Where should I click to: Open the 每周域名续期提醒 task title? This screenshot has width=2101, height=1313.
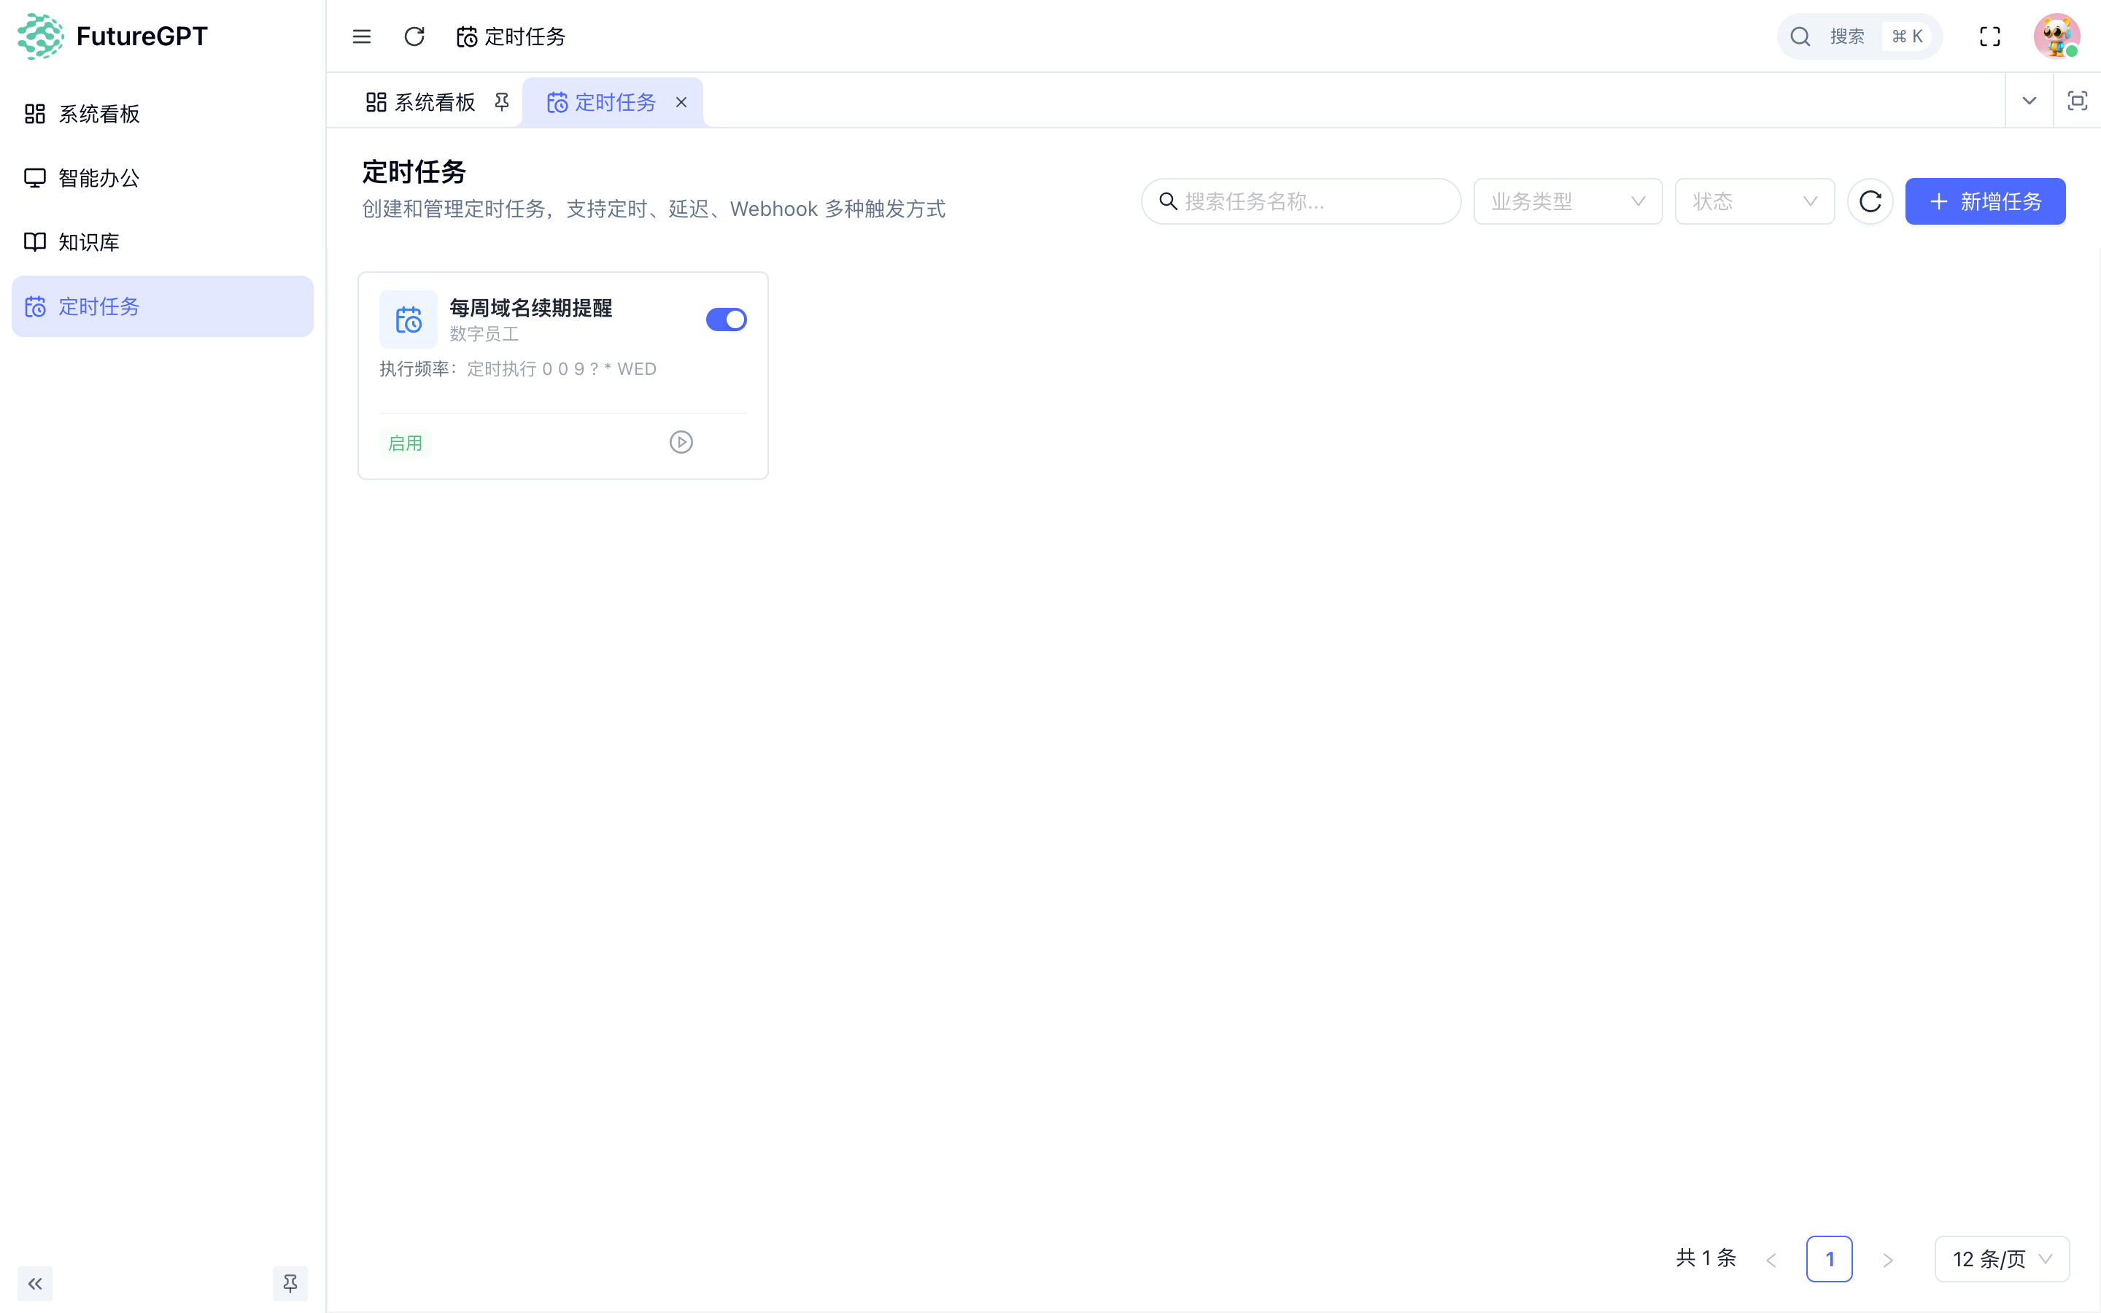pyautogui.click(x=530, y=307)
